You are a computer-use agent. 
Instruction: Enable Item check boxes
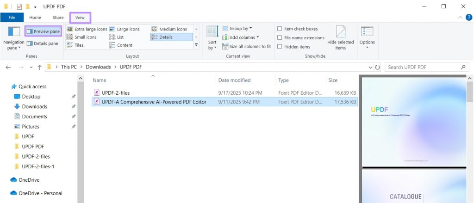(x=298, y=29)
